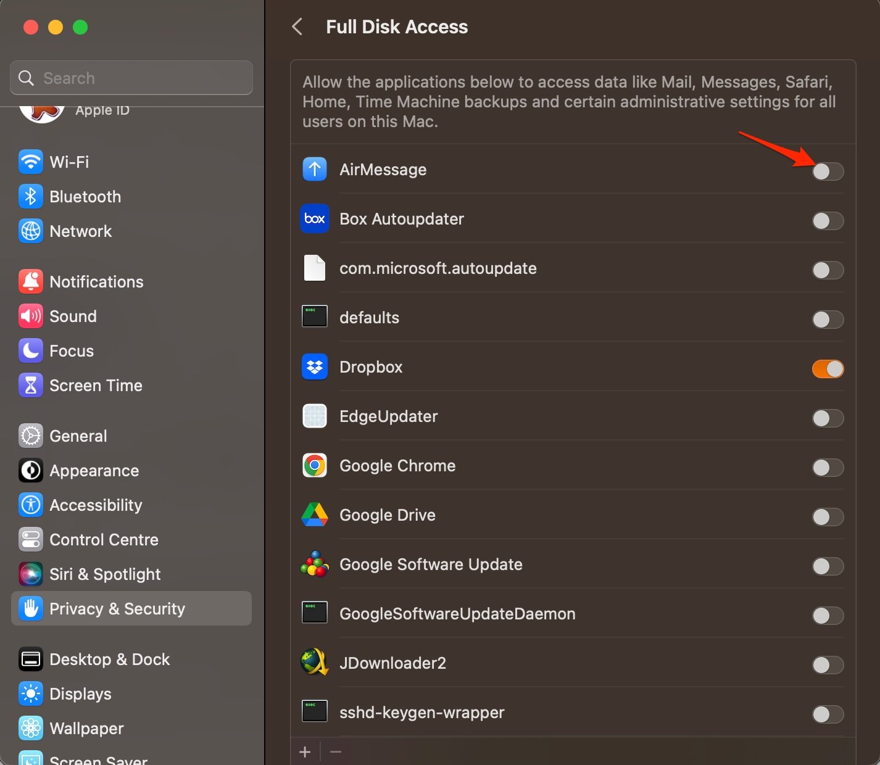
Task: Click the sidebar Search field
Action: click(131, 78)
